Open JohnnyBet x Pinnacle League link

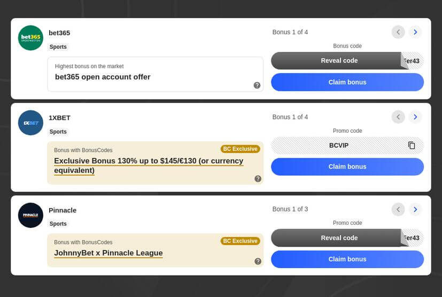point(108,253)
